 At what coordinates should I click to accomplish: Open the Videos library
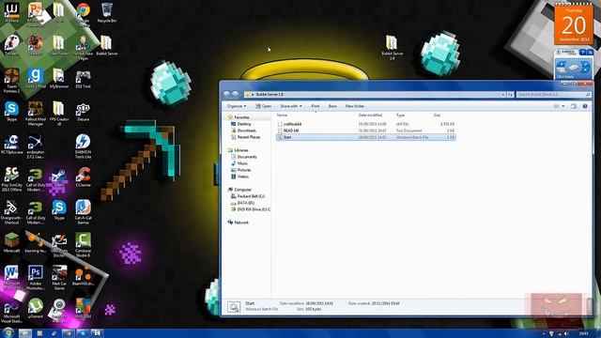click(240, 177)
